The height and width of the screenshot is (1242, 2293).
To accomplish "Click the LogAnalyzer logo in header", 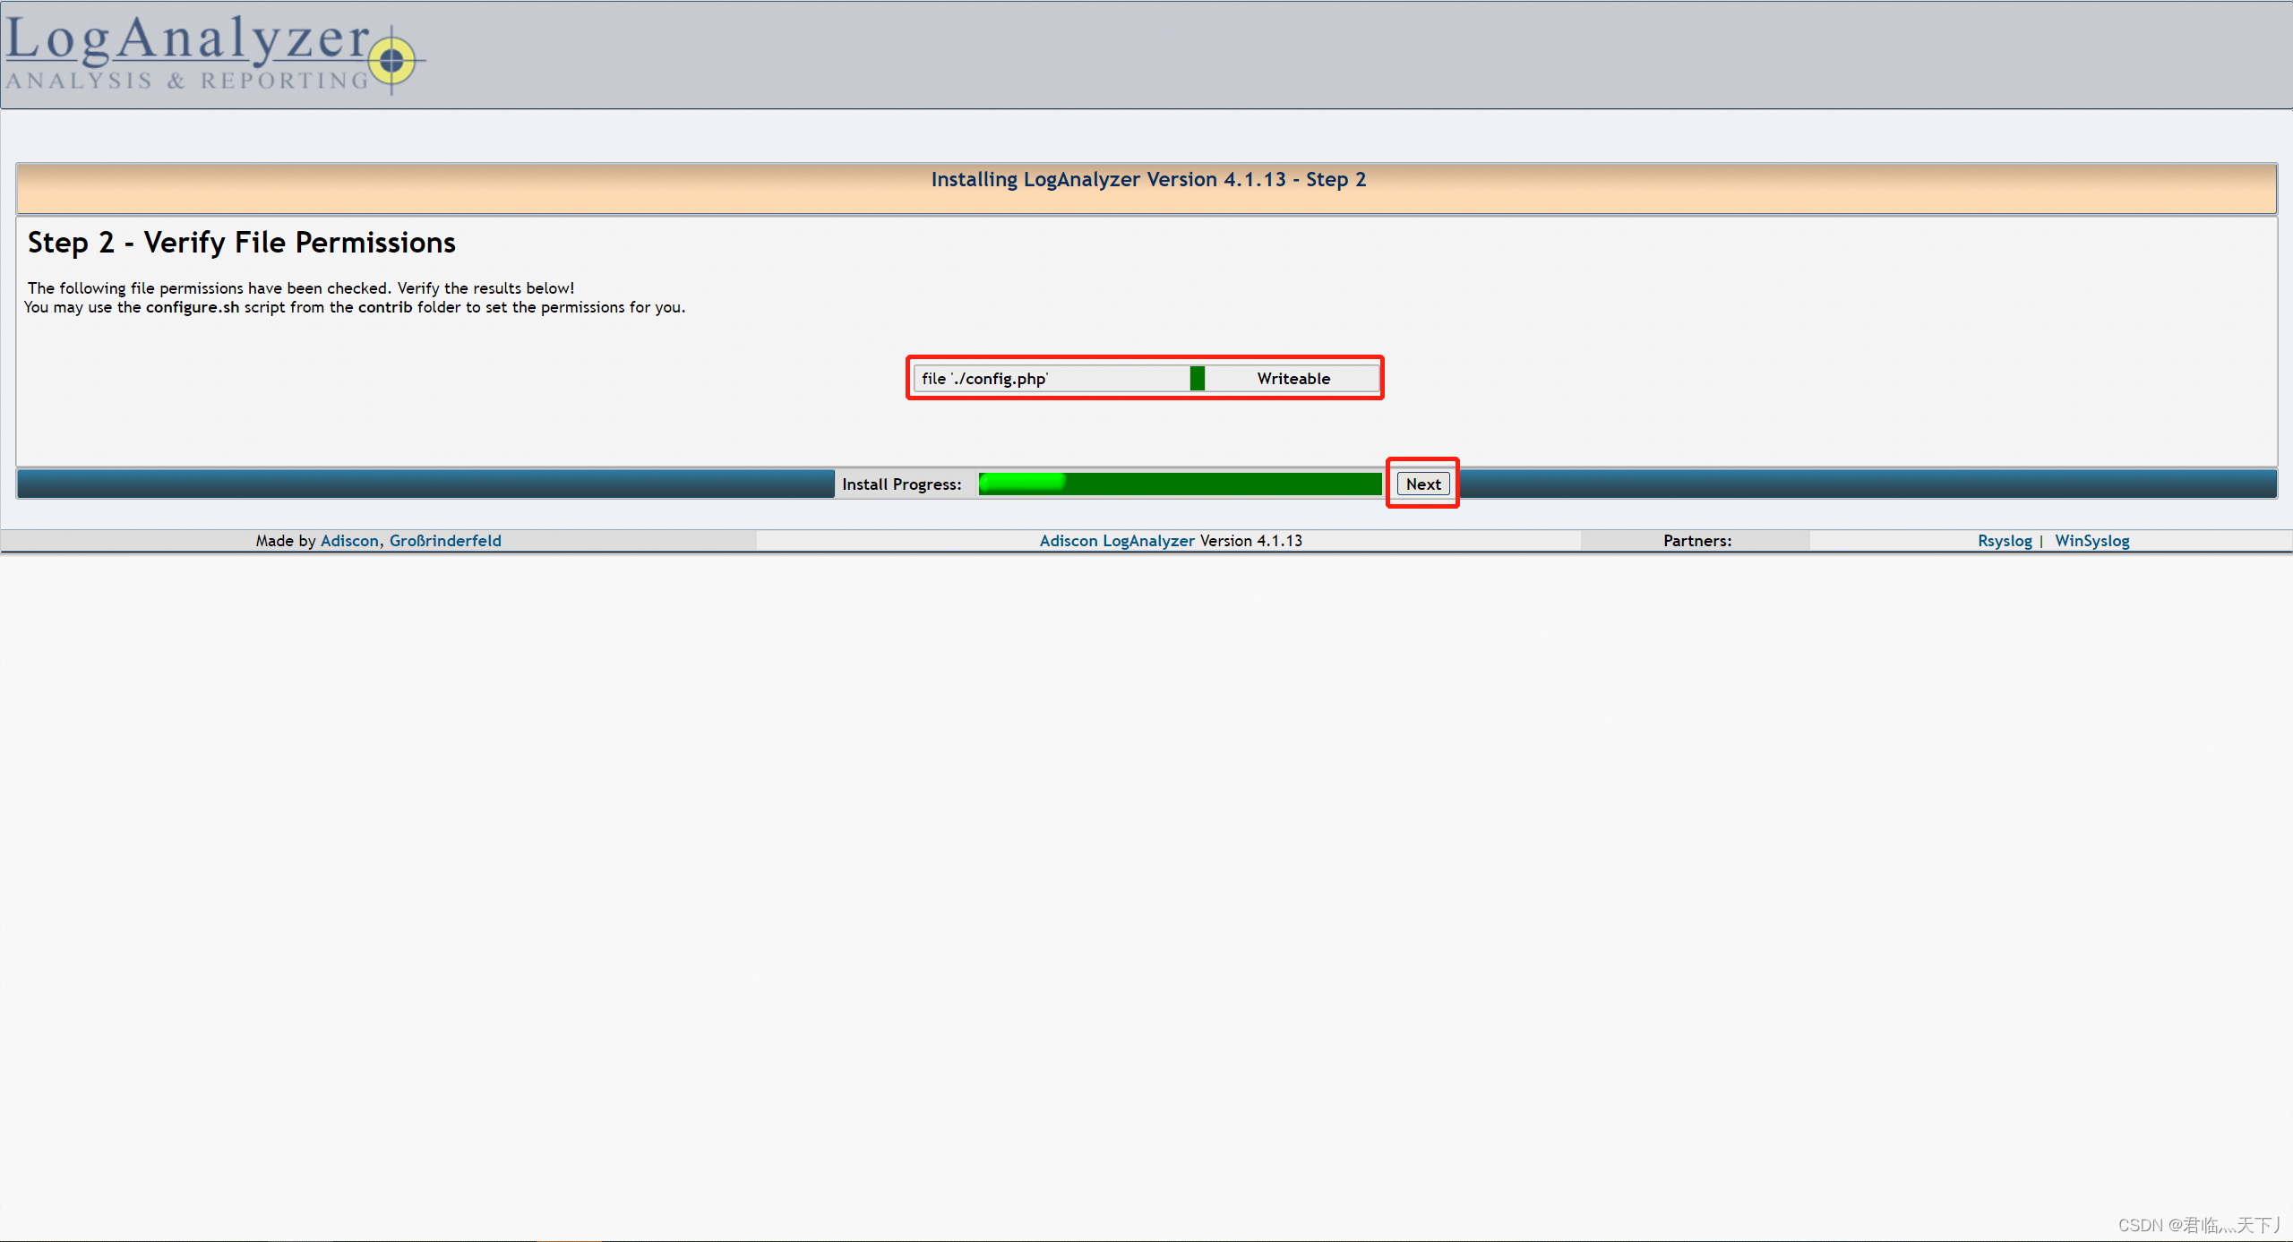I will coord(215,54).
